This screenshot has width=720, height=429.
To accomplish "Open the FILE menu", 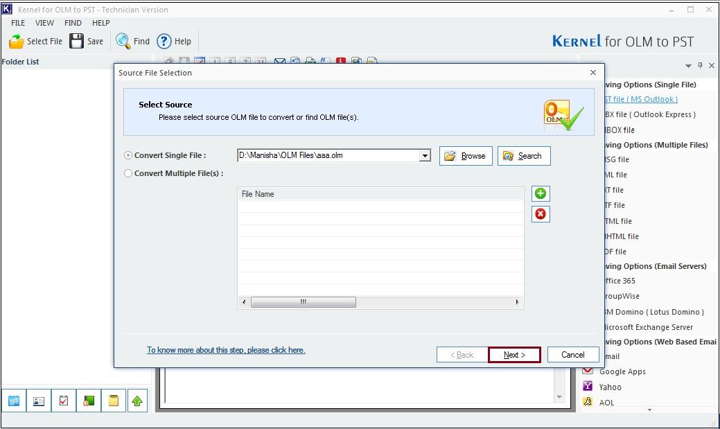I will pos(18,22).
